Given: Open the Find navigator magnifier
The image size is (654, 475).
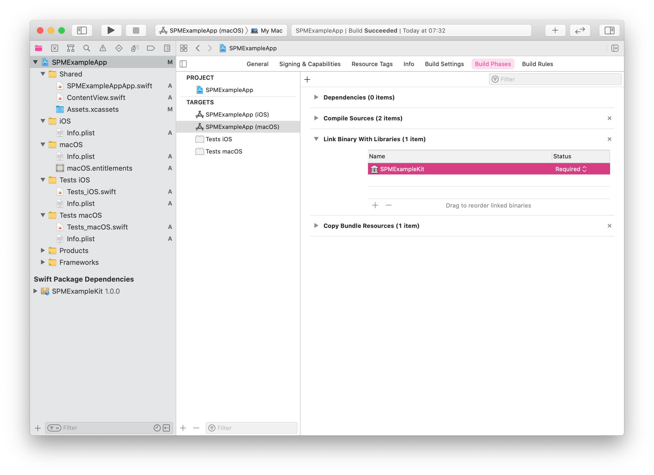Looking at the screenshot, I should point(87,48).
